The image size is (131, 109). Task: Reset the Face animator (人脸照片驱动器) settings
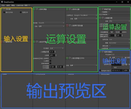click(x=70, y=26)
